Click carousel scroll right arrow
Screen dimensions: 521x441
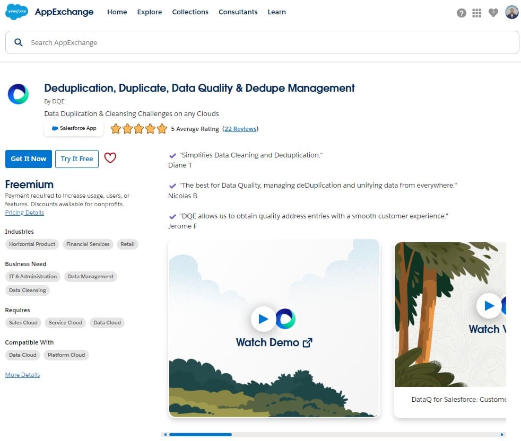click(x=502, y=434)
